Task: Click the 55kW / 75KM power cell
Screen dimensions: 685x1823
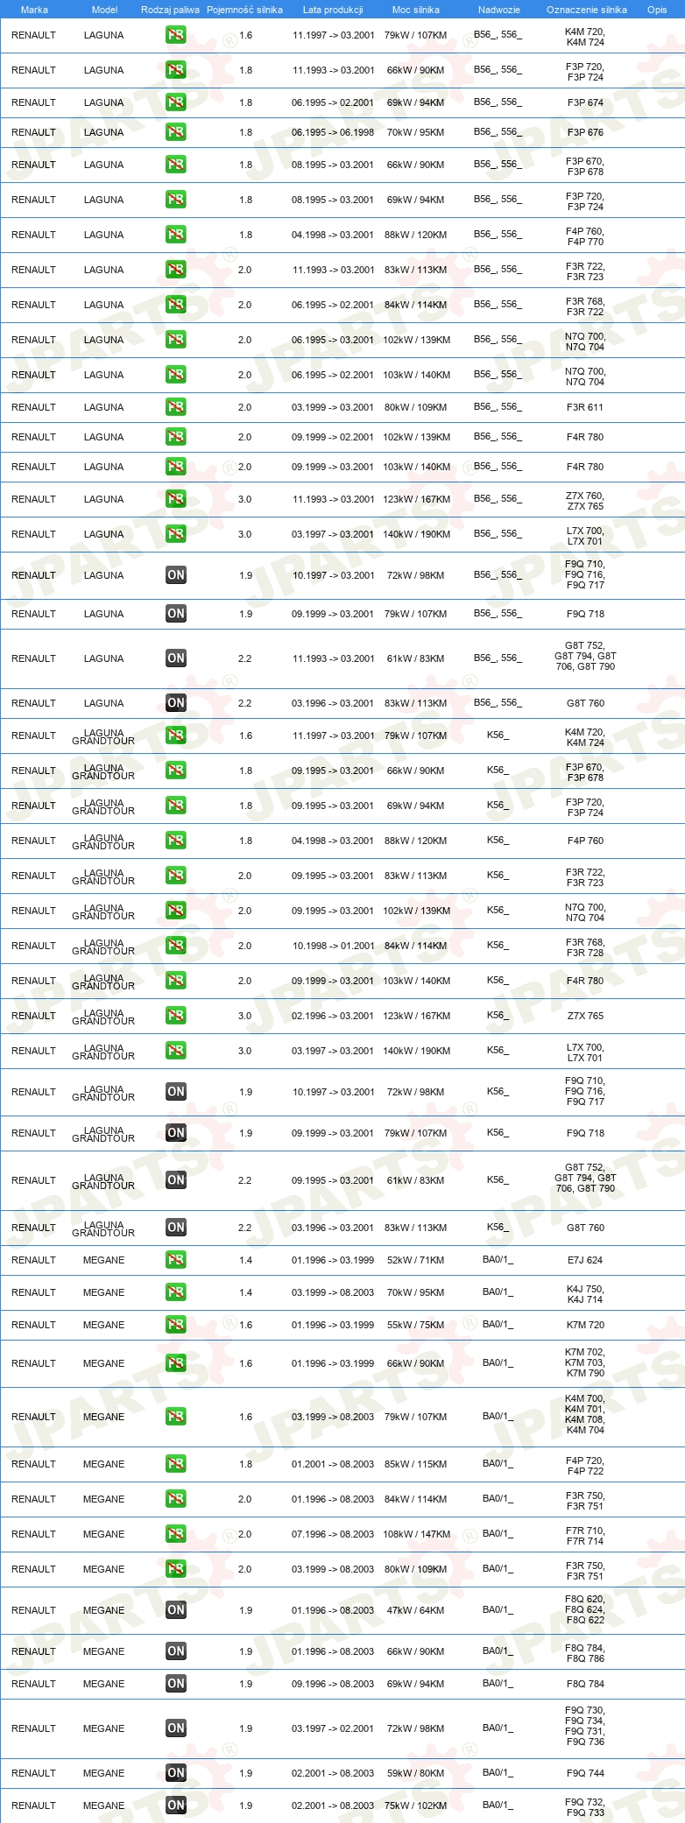Action: (416, 1325)
